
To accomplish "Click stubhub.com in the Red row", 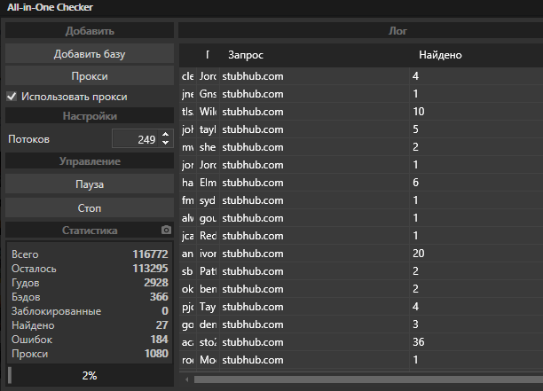I will pyautogui.click(x=253, y=236).
